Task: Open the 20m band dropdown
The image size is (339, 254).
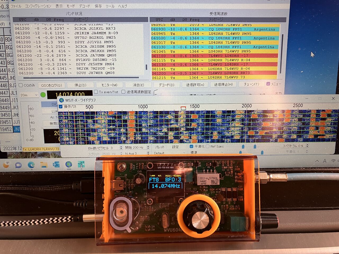Action: 29,95
